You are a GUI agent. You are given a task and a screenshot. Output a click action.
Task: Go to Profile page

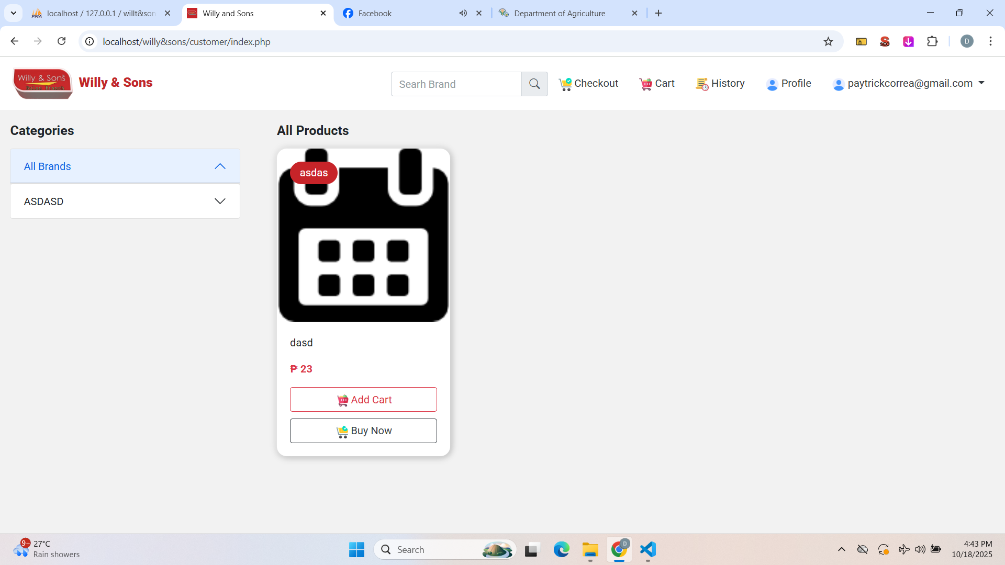tap(788, 84)
